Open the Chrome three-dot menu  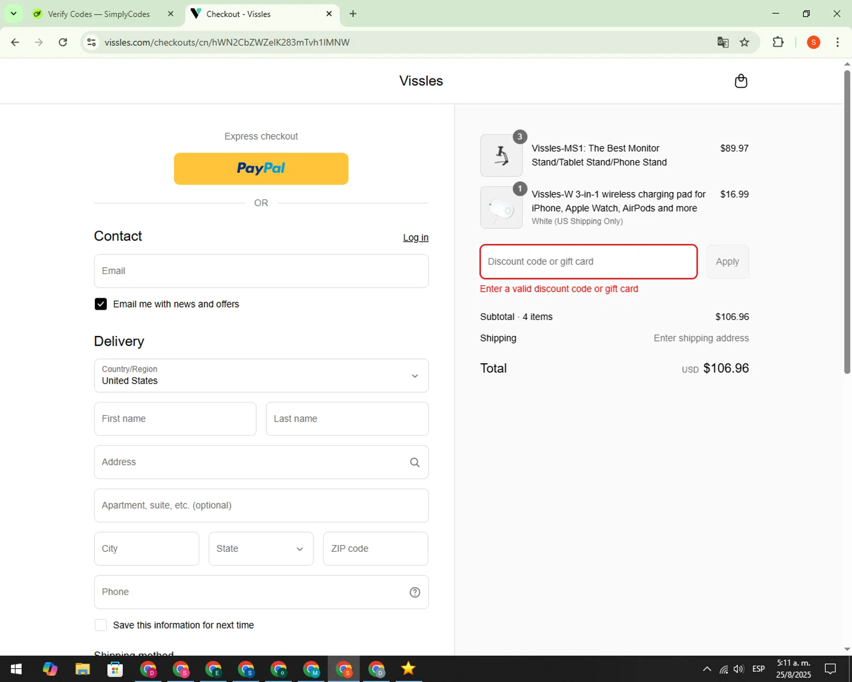click(837, 42)
